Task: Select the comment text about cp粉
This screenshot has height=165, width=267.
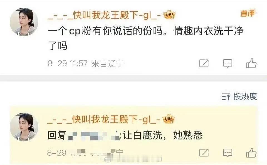Action: point(145,39)
